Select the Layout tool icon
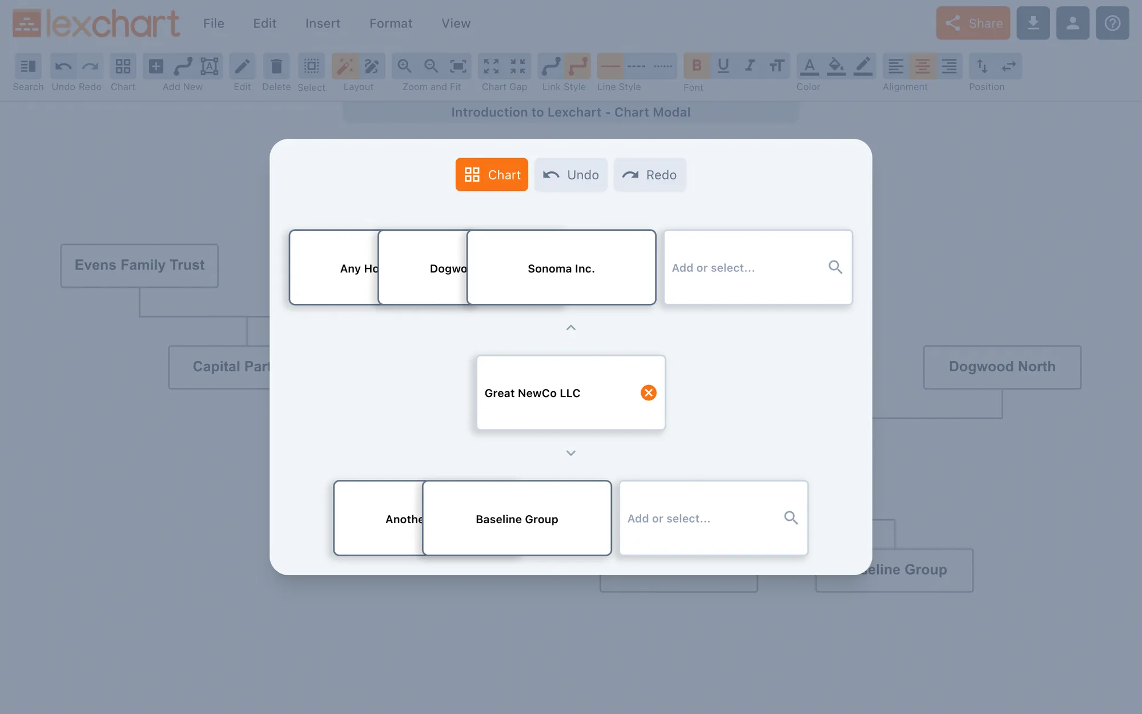 [345, 65]
